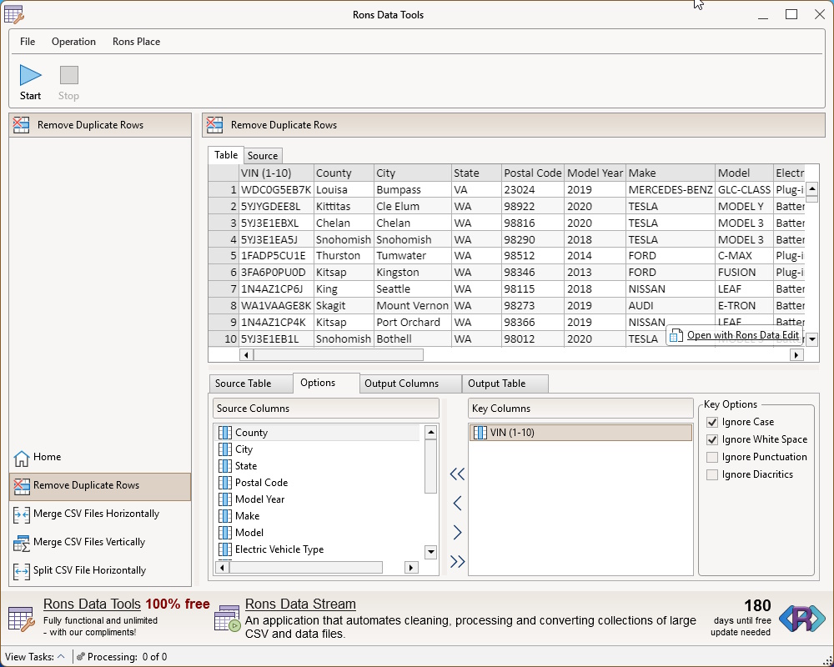The image size is (834, 667).
Task: Select the Port Orchard cell in table
Action: point(413,323)
